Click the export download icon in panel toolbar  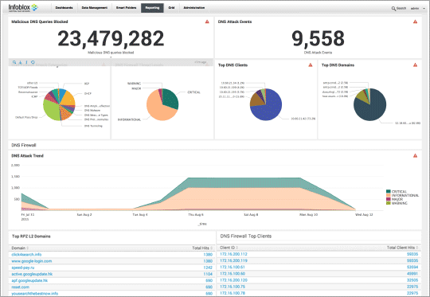coord(21,62)
